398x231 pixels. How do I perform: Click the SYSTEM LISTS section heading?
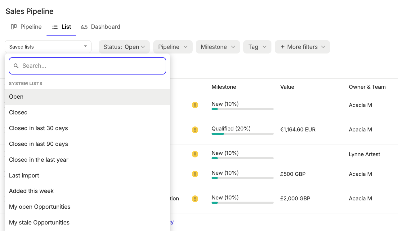(25, 83)
